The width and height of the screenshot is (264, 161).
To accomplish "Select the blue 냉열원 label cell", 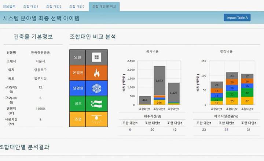I will point(77,88).
